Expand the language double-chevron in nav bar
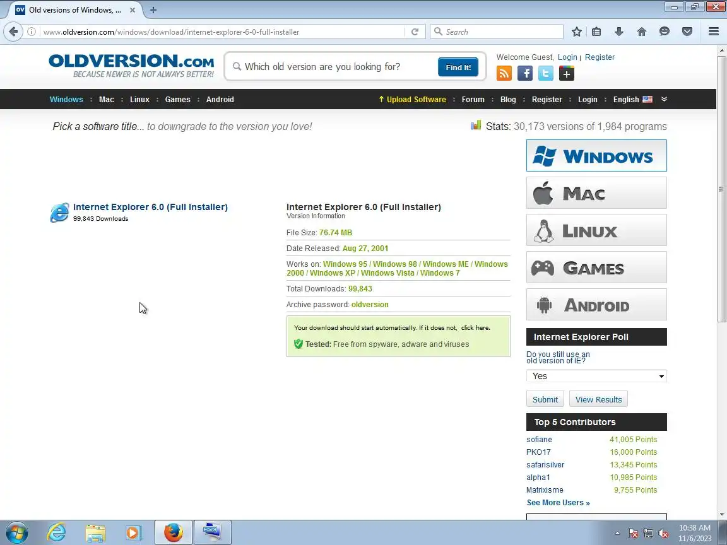 click(x=664, y=99)
